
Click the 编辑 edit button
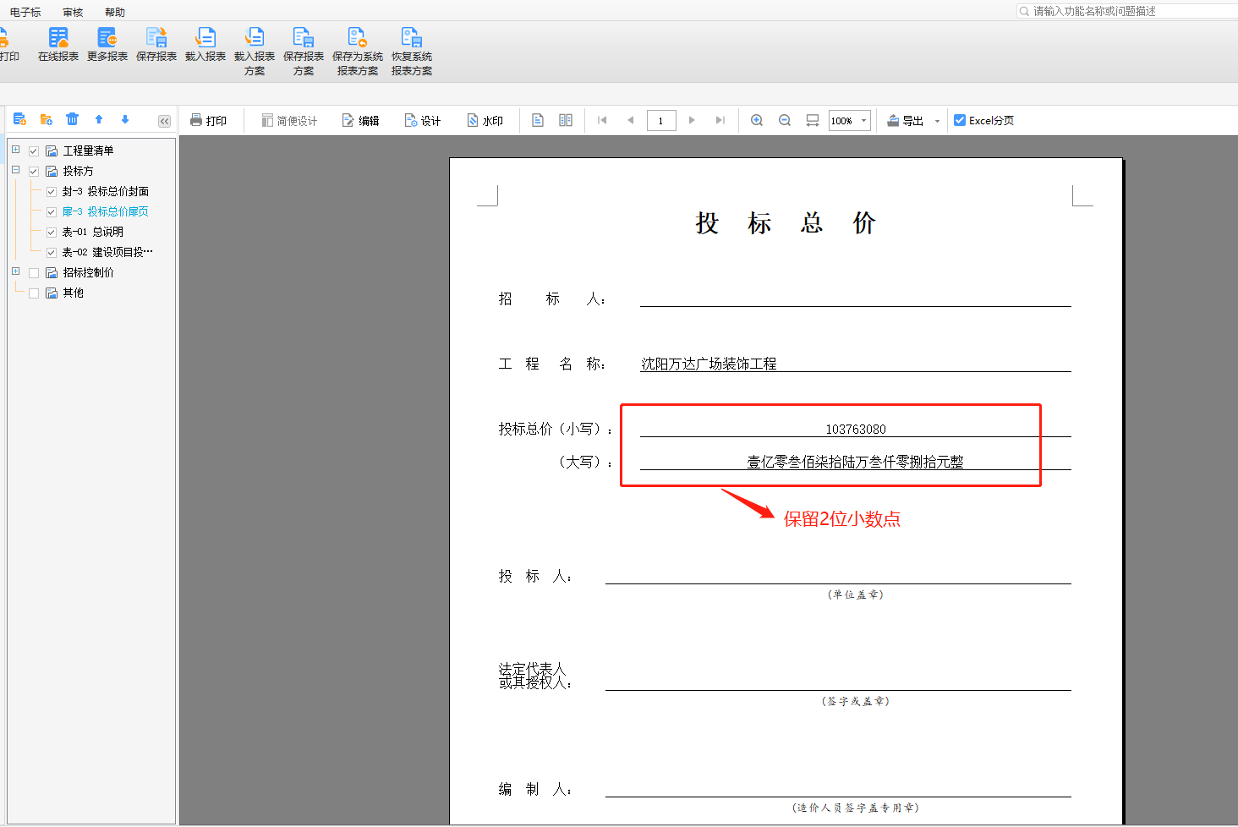[x=360, y=121]
